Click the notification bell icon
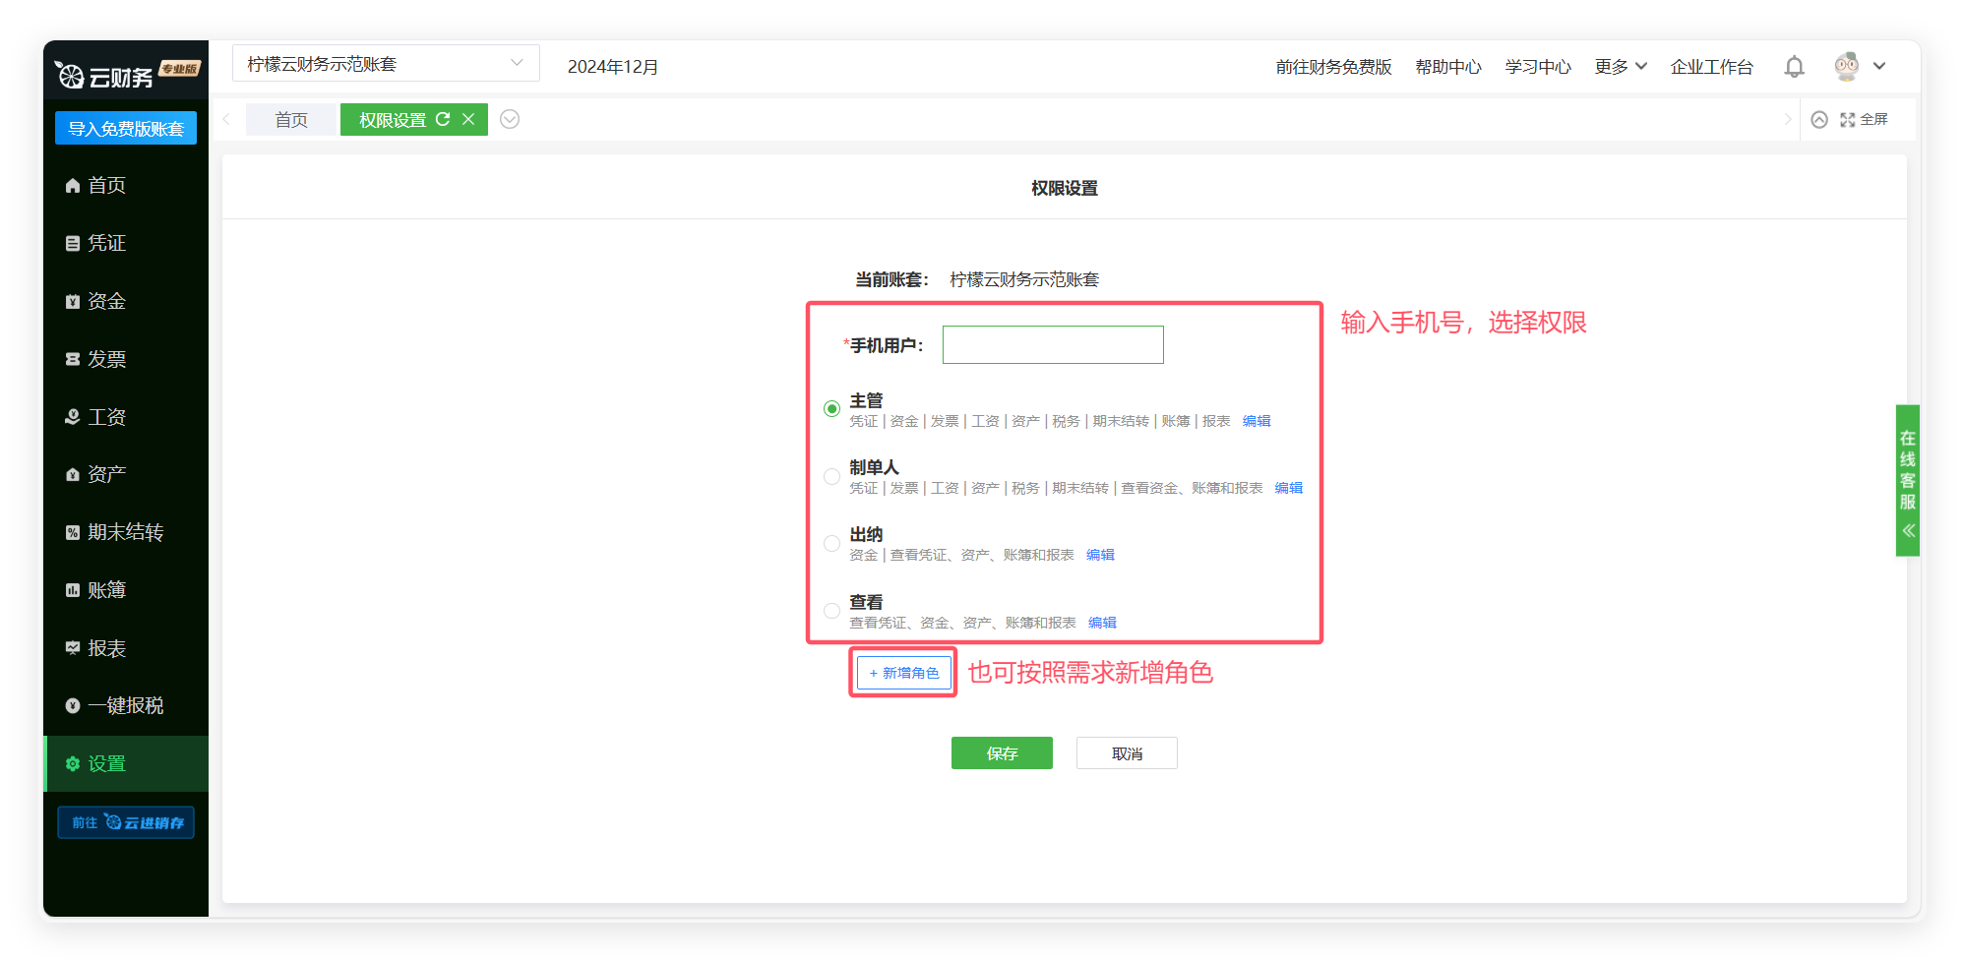The image size is (1964, 960). [1794, 66]
